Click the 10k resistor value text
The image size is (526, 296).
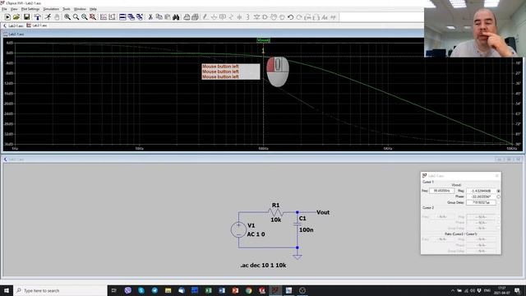(276, 220)
